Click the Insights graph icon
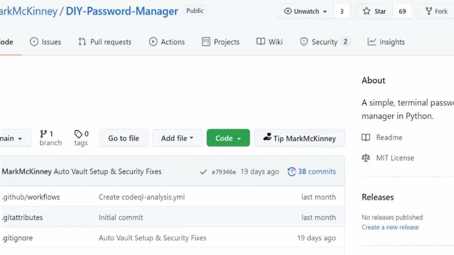This screenshot has width=454, height=255. pyautogui.click(x=372, y=42)
